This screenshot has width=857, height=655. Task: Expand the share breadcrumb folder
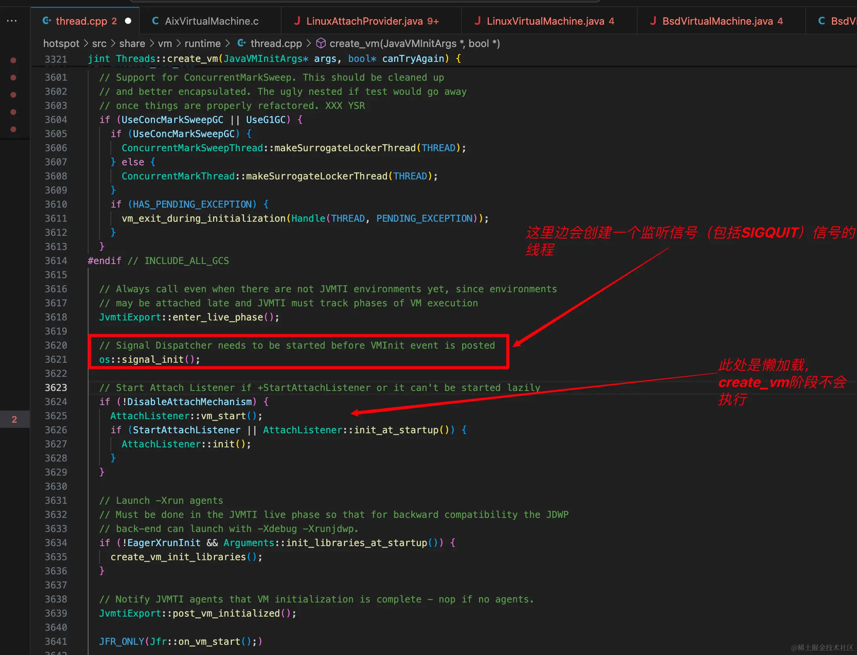tap(132, 43)
